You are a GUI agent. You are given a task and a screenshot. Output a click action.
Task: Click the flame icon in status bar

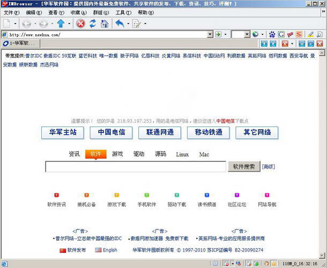274,263
